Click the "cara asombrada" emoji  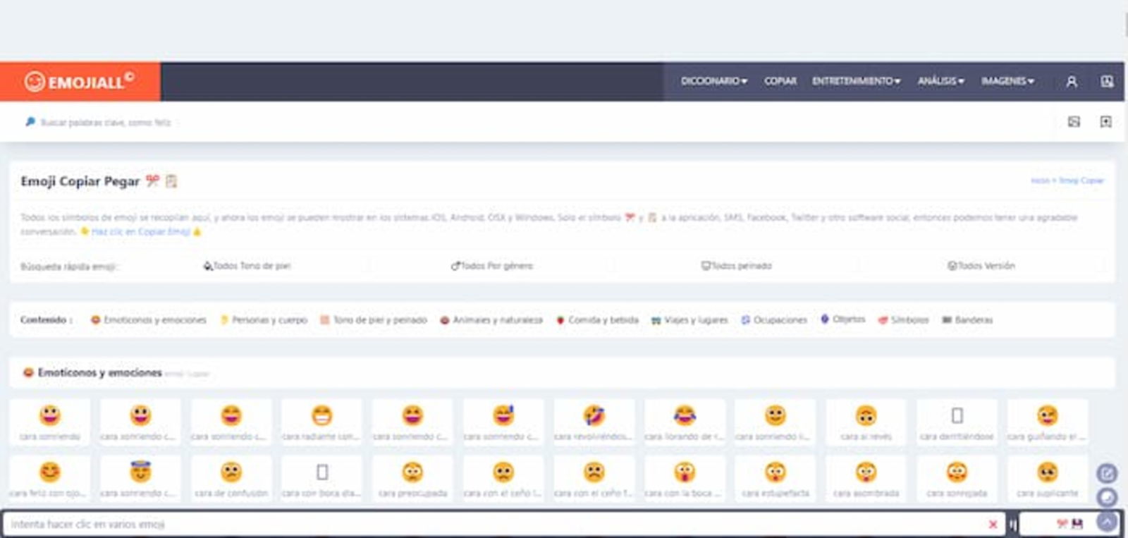(x=866, y=478)
